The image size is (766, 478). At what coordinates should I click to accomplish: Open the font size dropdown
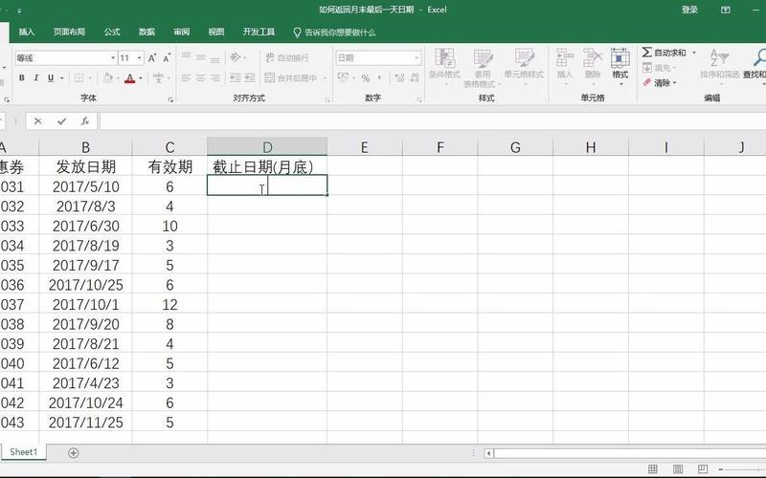[139, 58]
